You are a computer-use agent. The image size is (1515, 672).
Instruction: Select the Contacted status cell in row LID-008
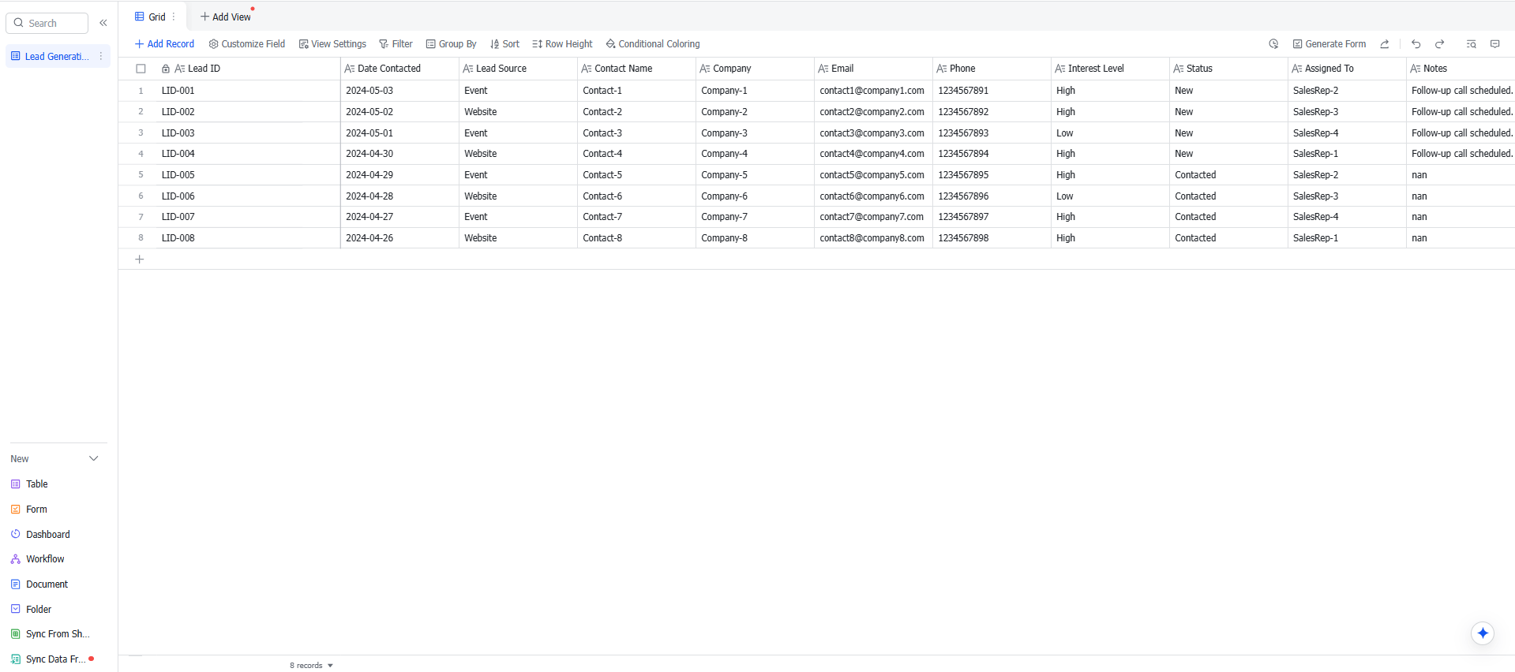tap(1228, 238)
